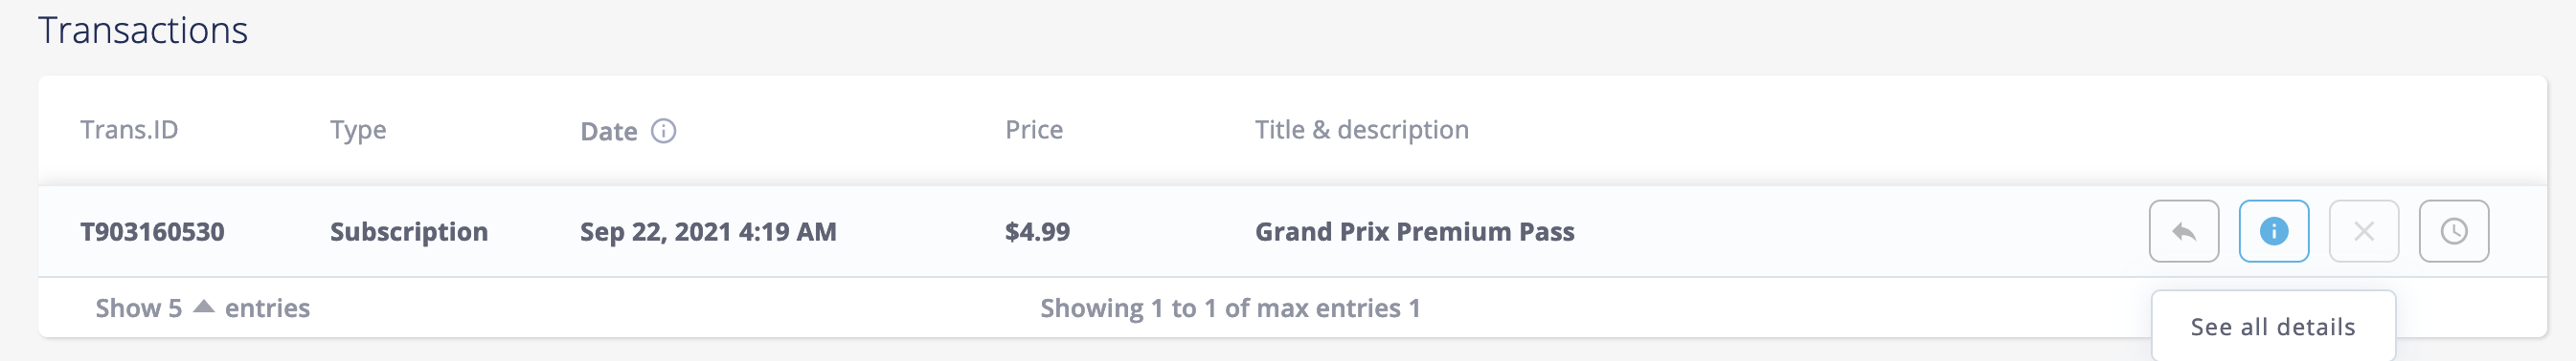Click the Sep 22, 2021 4:19 AM date
This screenshot has height=361, width=2576.
click(708, 232)
